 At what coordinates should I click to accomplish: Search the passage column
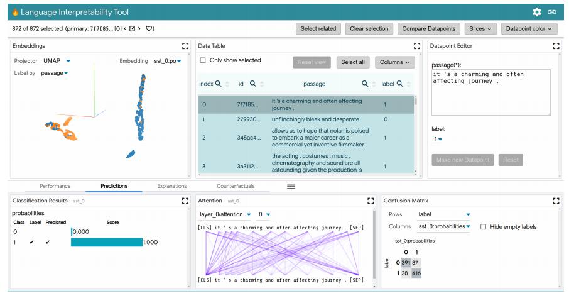coord(365,84)
